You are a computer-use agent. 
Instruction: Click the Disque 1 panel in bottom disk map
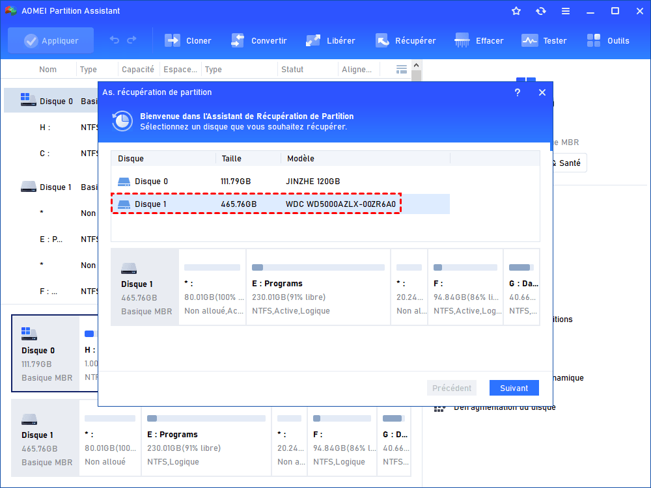(x=46, y=438)
